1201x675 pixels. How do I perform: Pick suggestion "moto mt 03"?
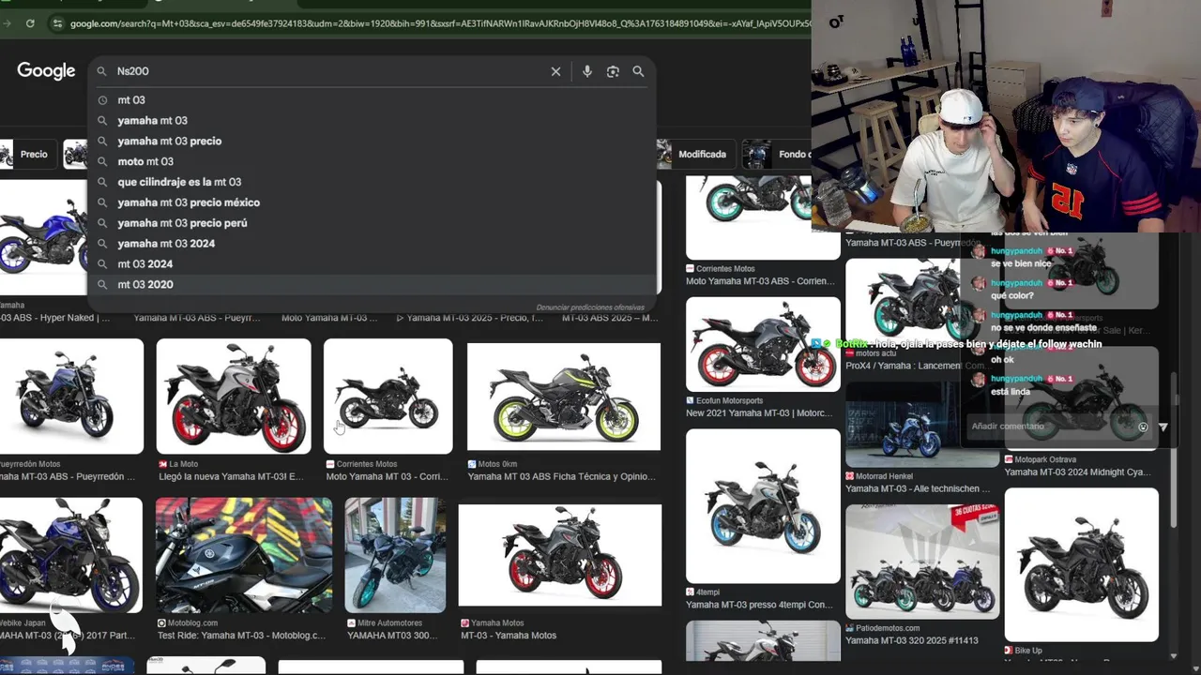373,161
